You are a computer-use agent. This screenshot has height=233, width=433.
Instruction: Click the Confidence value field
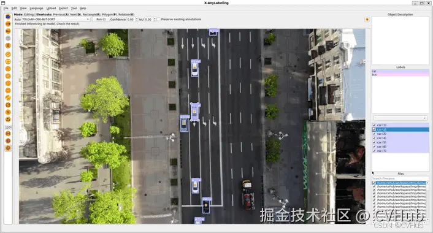(x=131, y=20)
